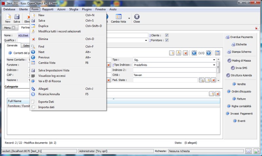This screenshot has width=262, height=156.
Task: Click the Cambia Vista toolbar icon
Action: click(x=118, y=18)
